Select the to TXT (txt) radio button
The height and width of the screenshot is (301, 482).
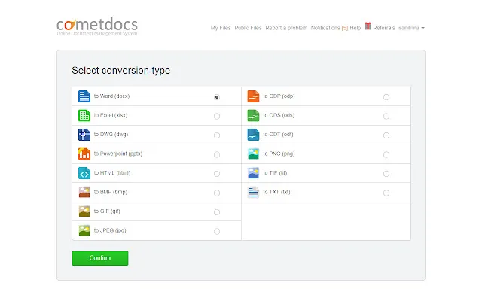pos(386,193)
